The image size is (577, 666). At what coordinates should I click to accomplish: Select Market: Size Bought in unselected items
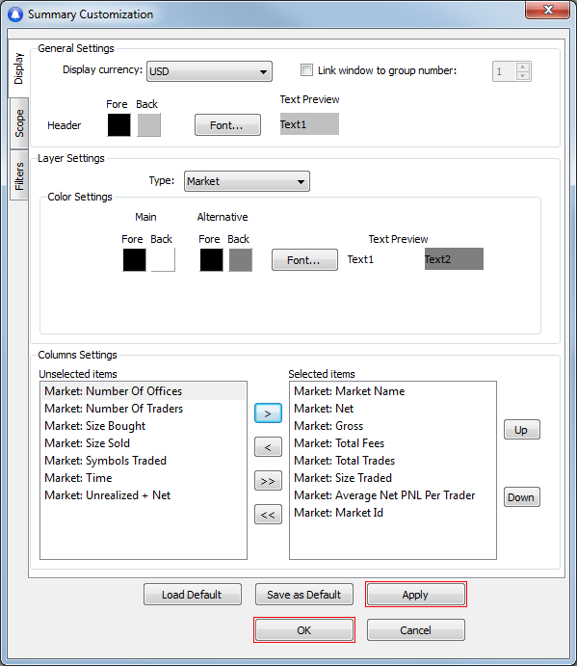point(95,426)
